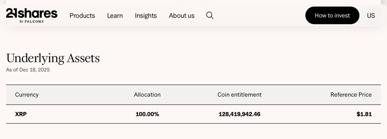Click the Coin entitlement column header
Screen dimensions: 387x139
(x=239, y=94)
